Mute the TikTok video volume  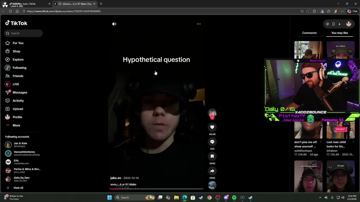[114, 24]
